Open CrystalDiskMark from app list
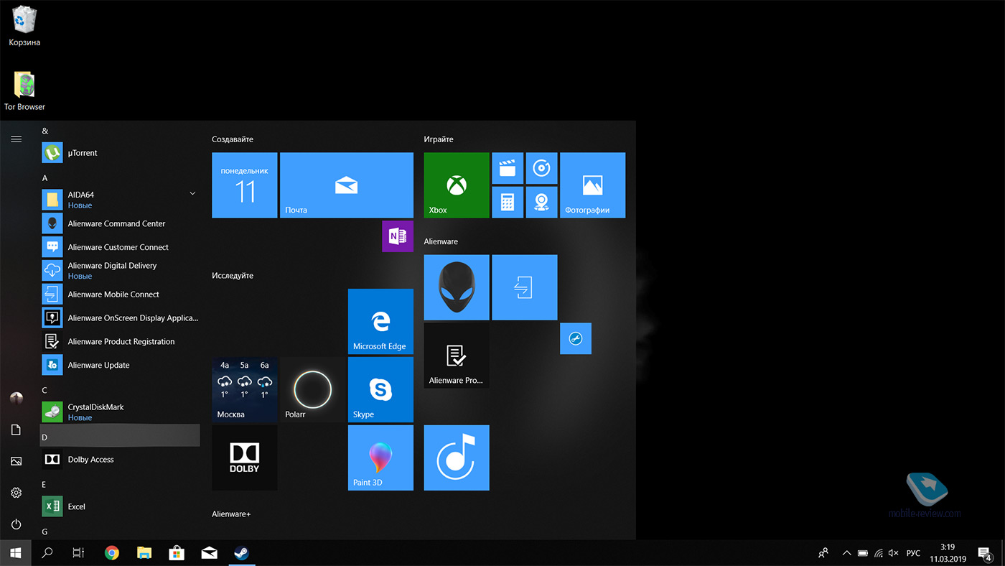 click(120, 412)
